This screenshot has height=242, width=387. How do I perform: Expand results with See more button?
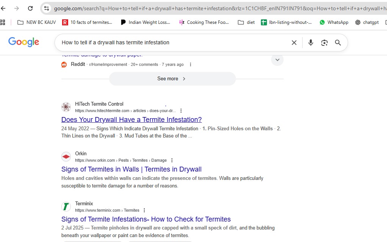[x=172, y=79]
